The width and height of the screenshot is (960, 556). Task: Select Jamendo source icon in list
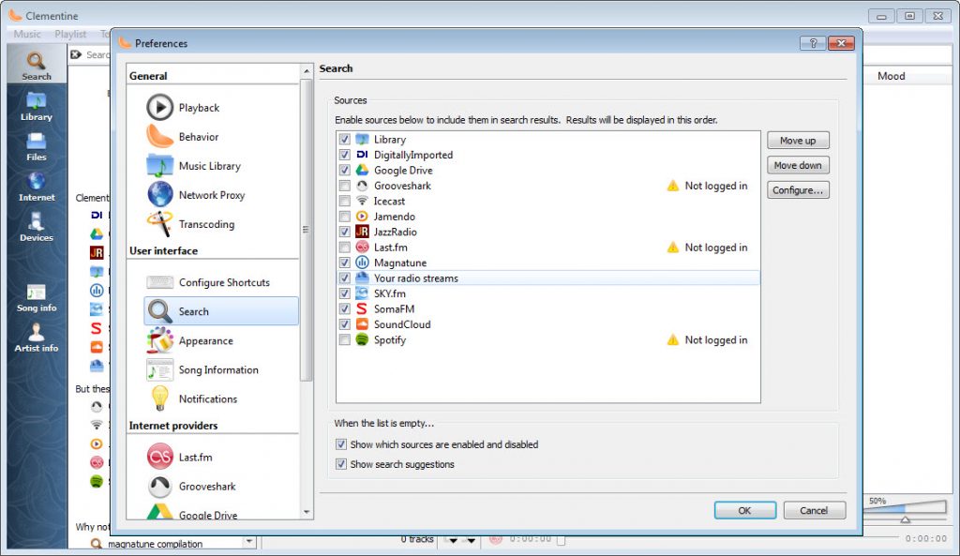tap(362, 217)
